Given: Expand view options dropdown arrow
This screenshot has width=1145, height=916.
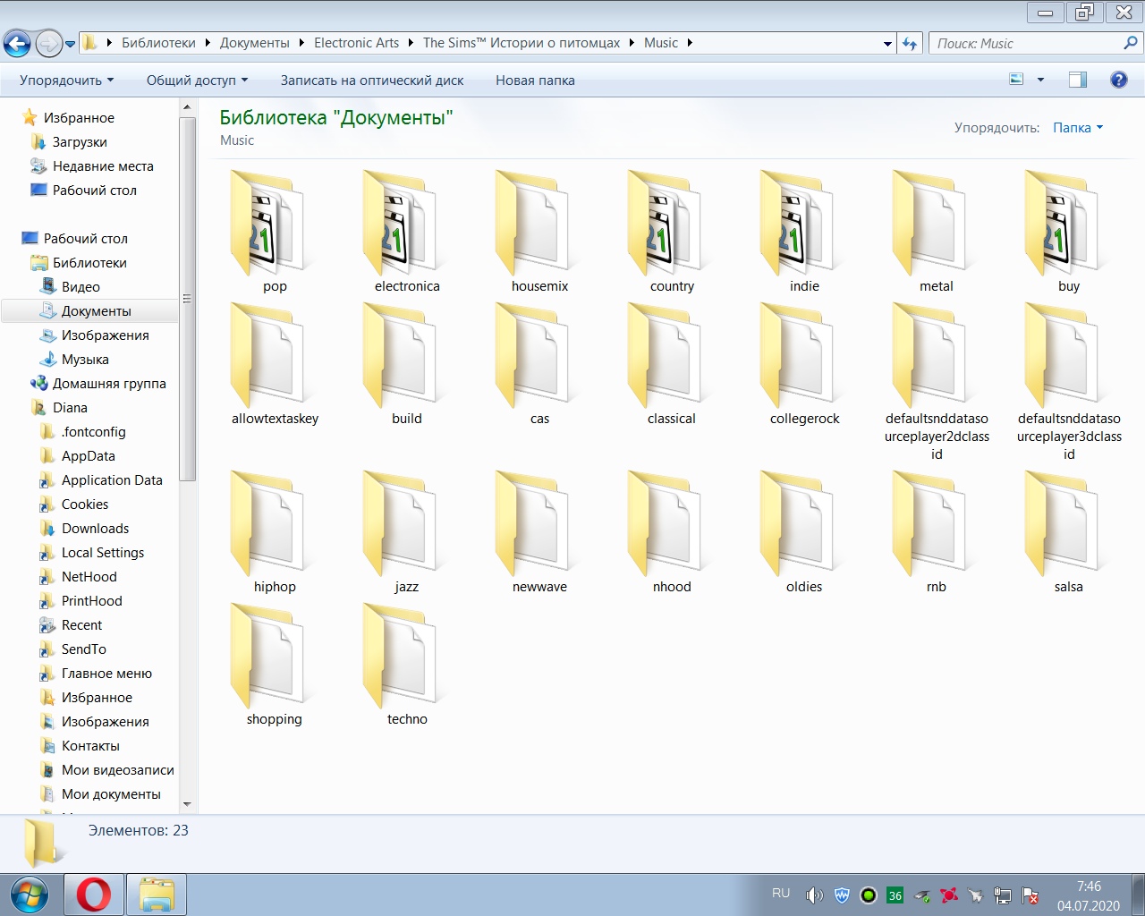Looking at the screenshot, I should (1040, 80).
